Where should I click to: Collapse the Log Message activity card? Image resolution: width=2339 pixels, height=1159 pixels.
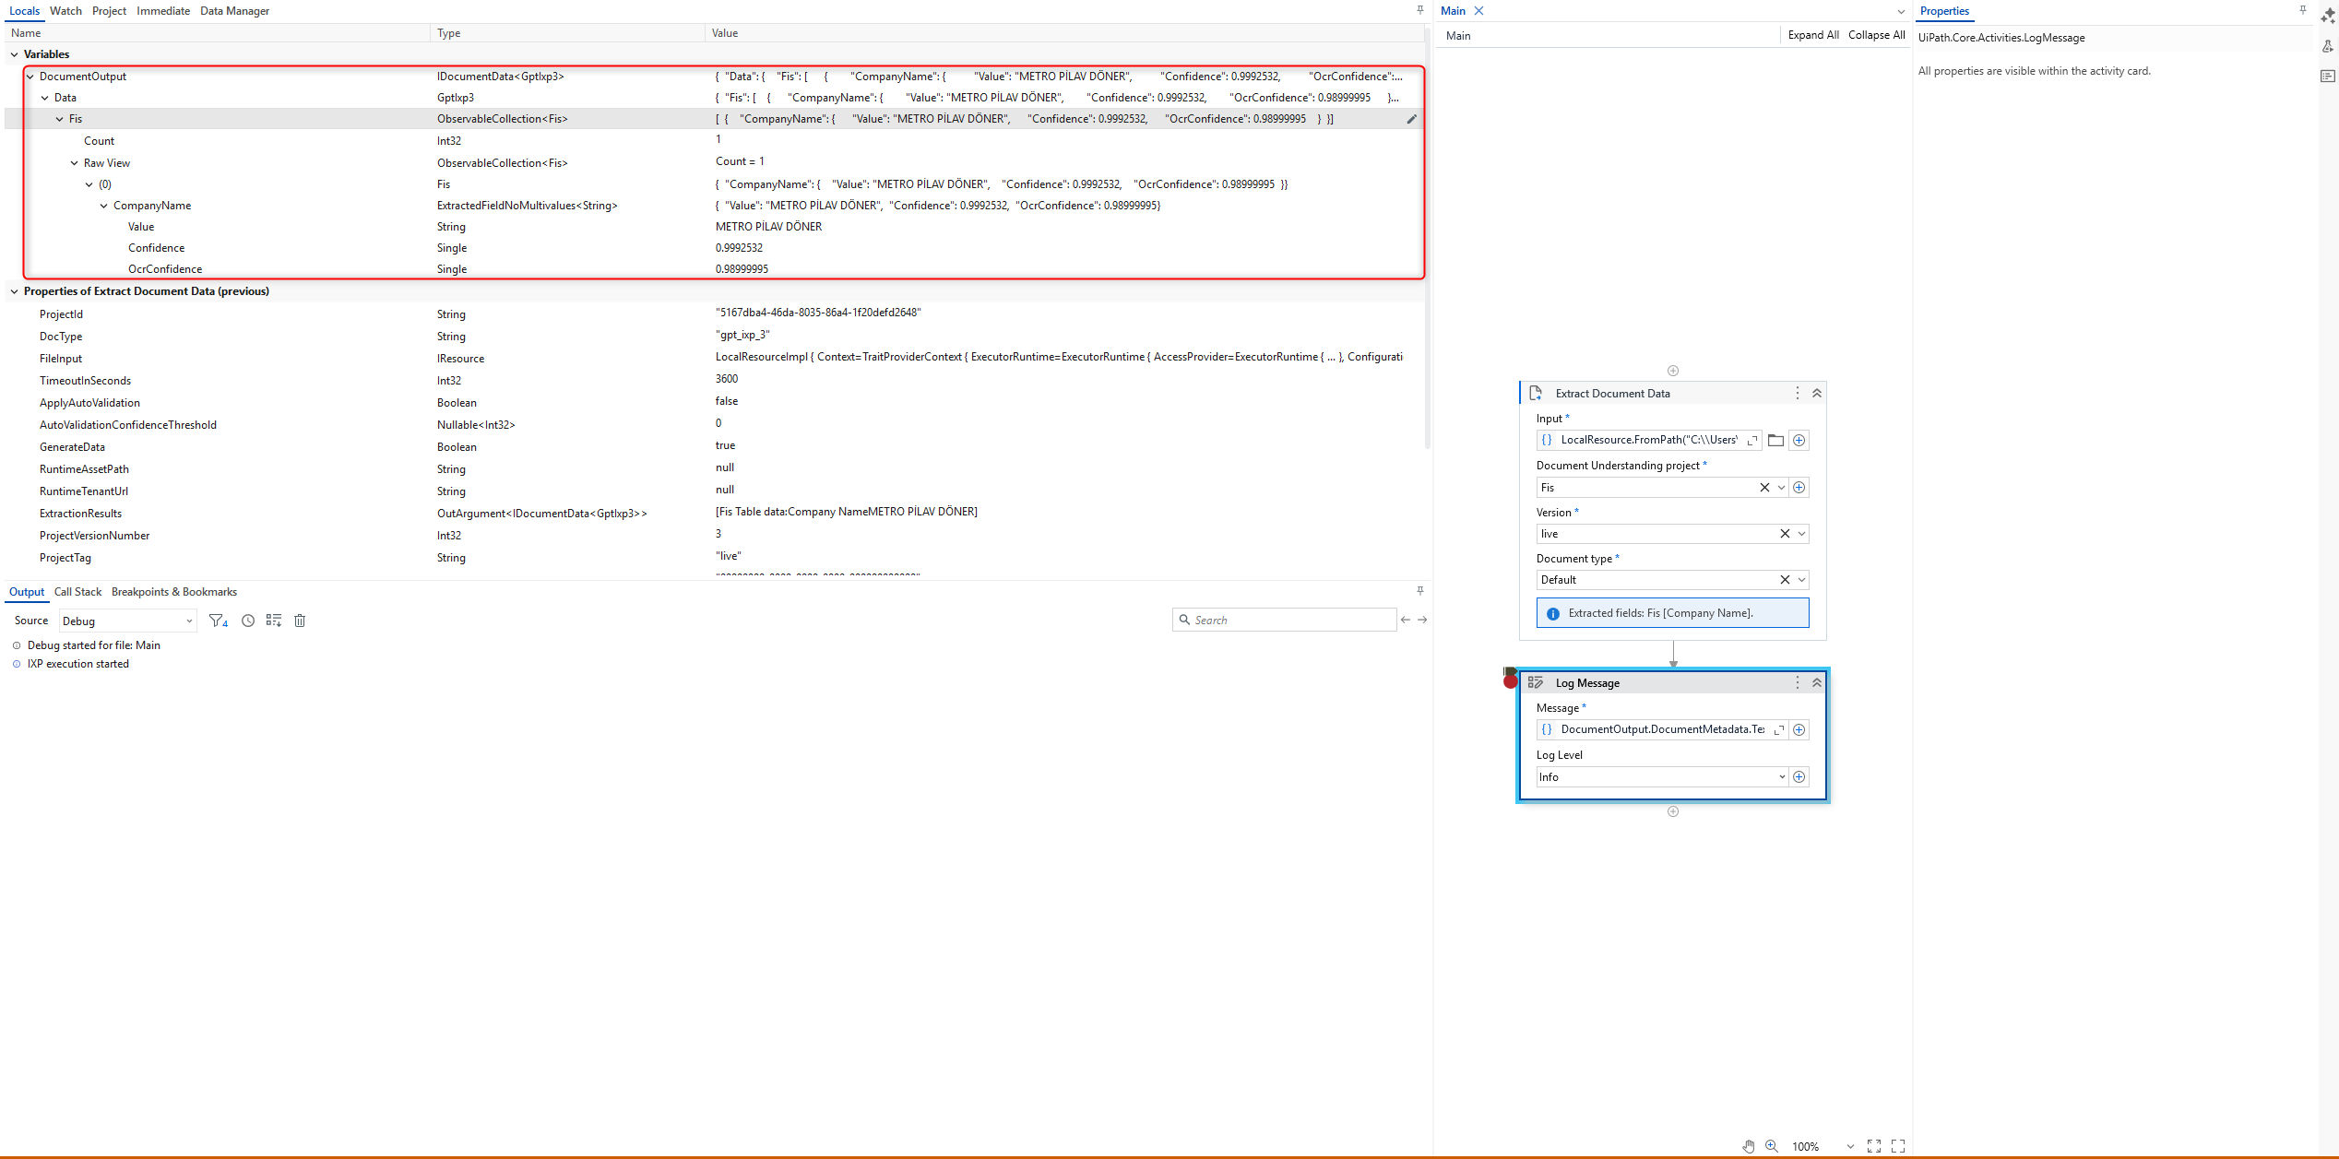click(1817, 682)
